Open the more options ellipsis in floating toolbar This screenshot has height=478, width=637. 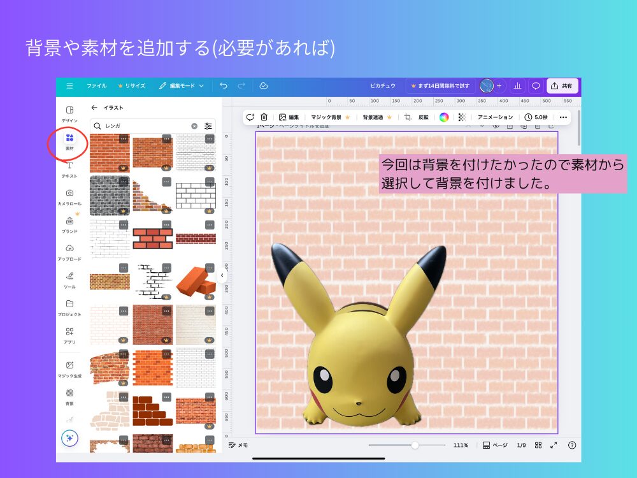[563, 117]
